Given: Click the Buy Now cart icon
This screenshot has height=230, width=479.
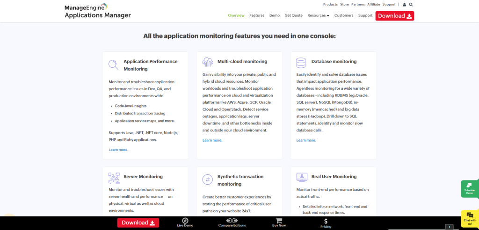Looking at the screenshot, I should coord(279,221).
